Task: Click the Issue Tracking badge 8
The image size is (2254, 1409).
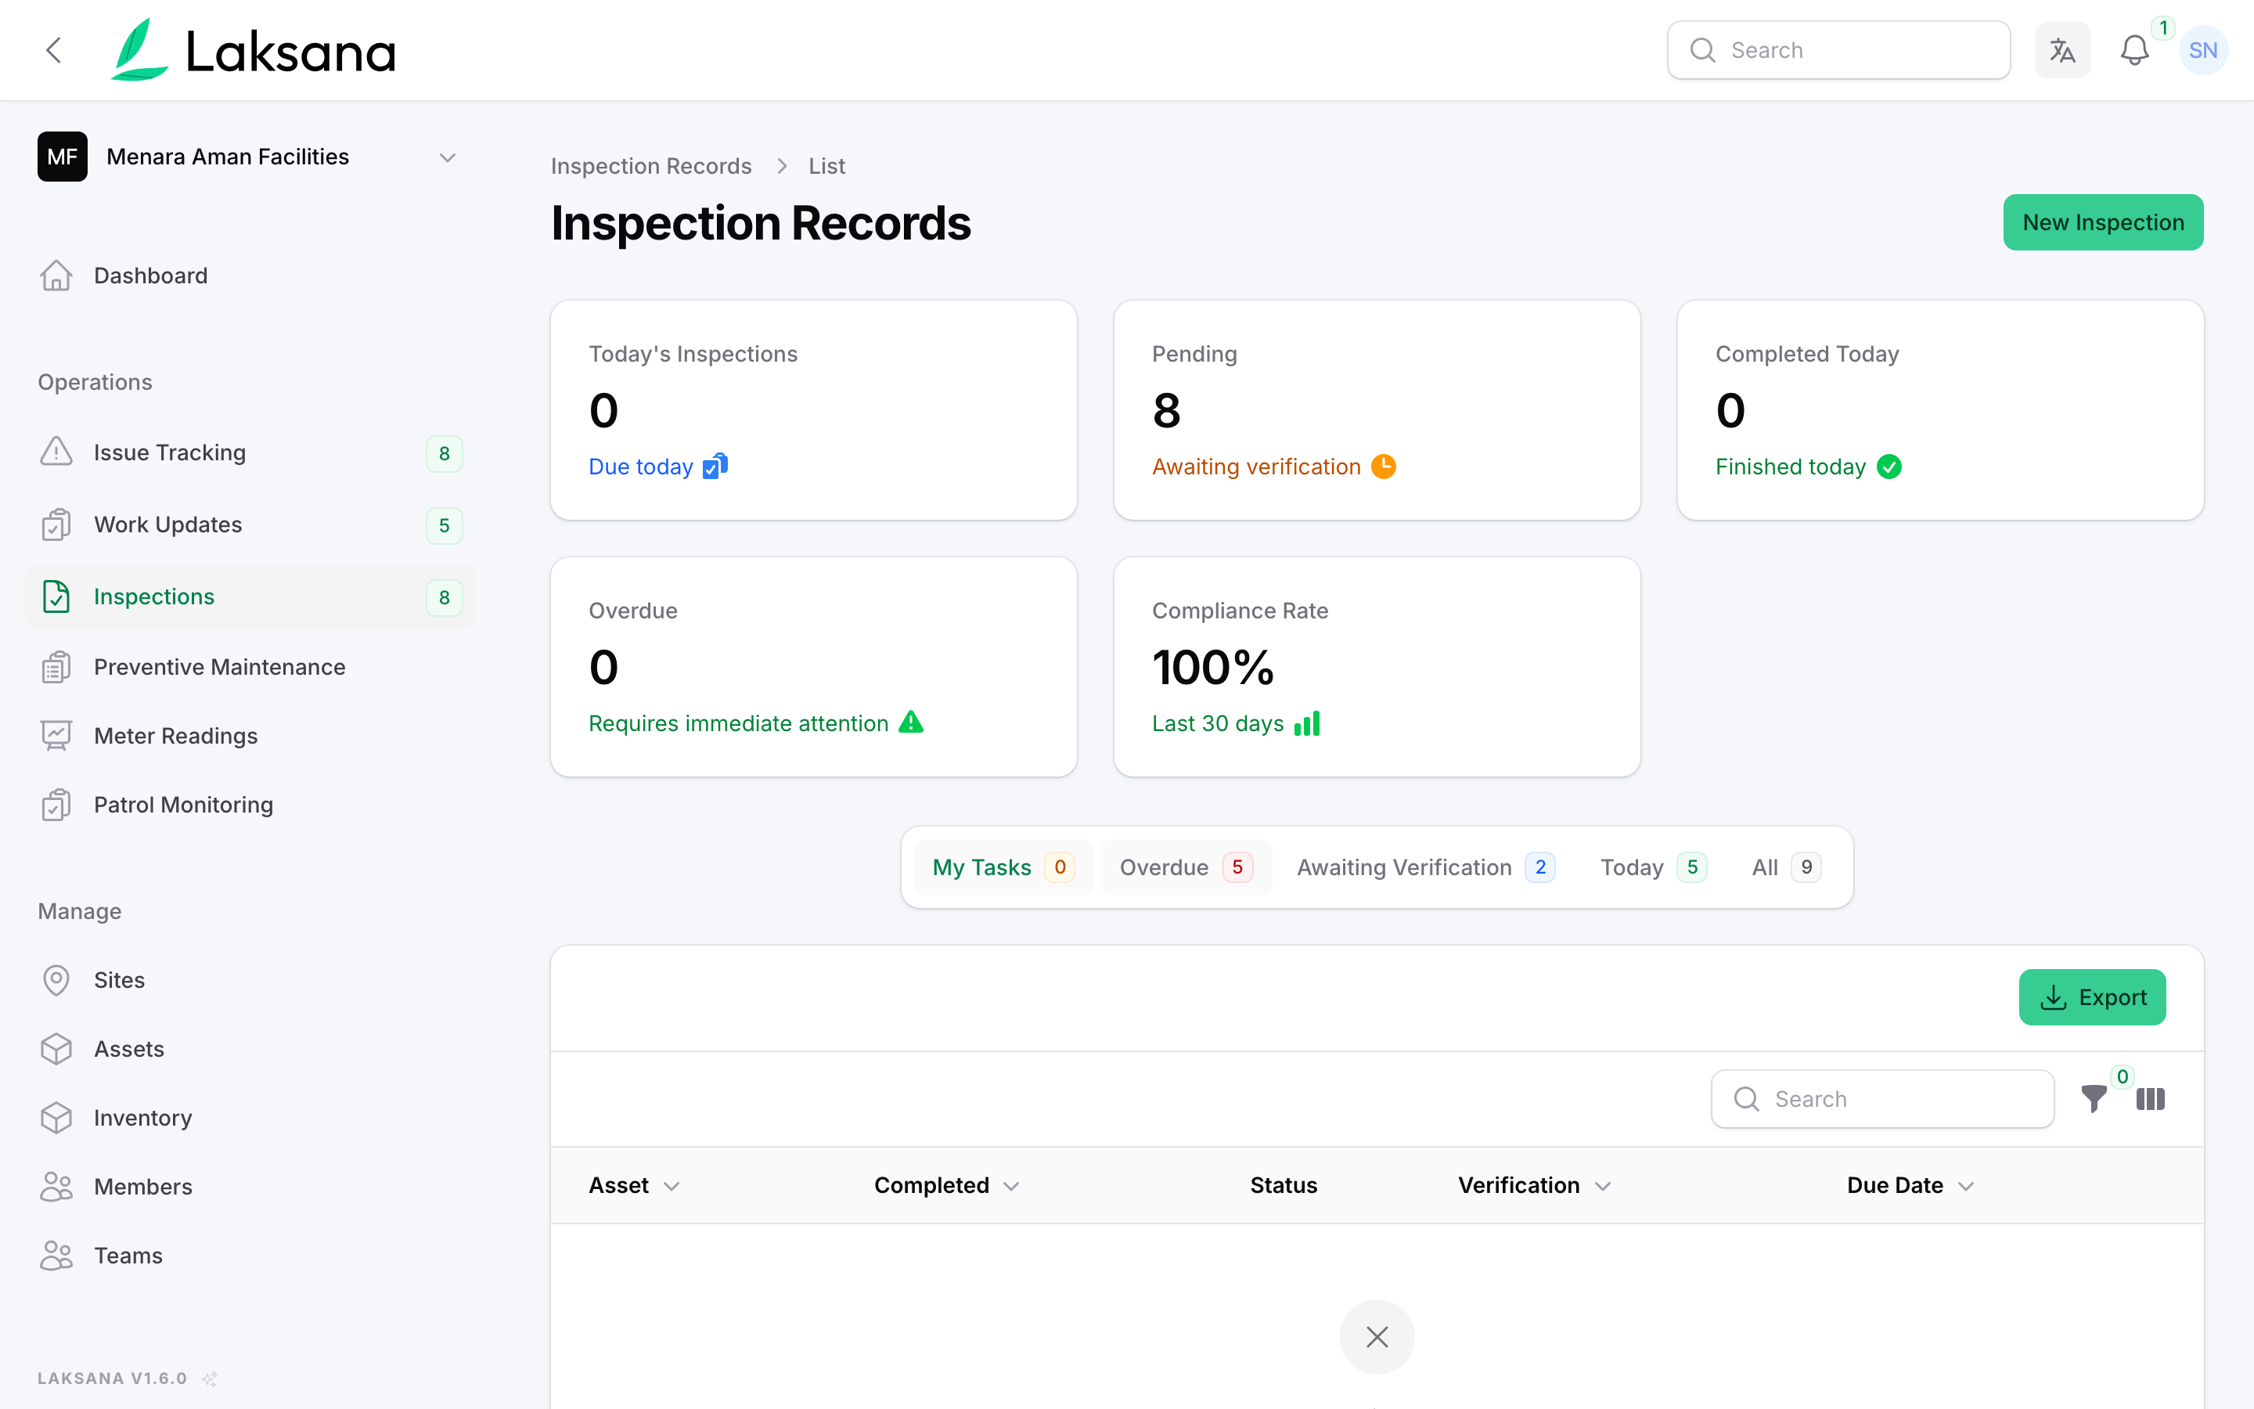Action: (x=445, y=454)
